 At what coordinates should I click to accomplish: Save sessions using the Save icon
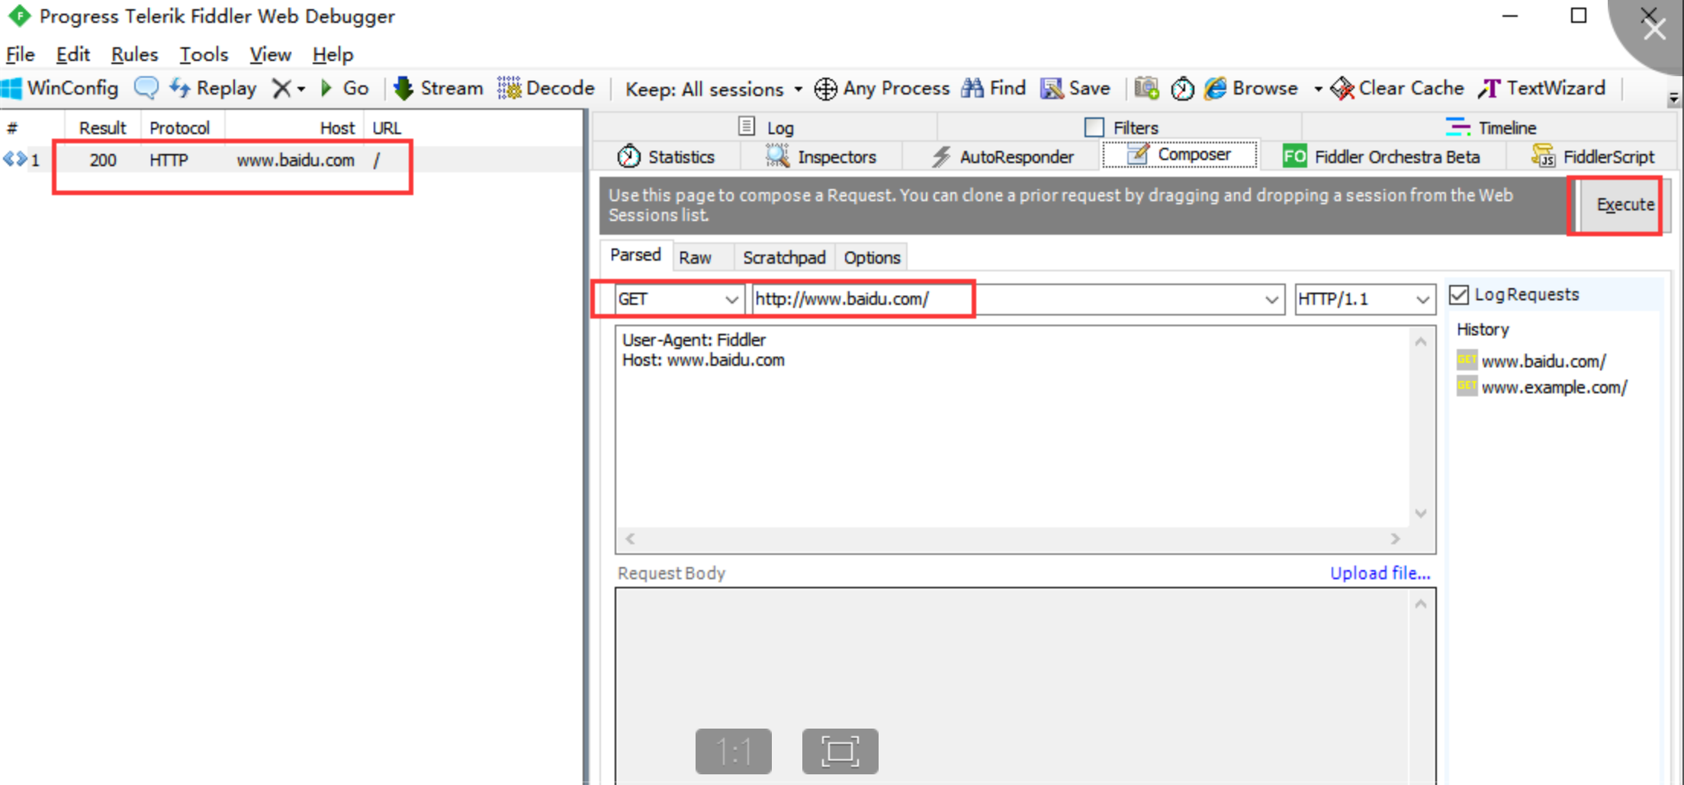coord(1075,88)
